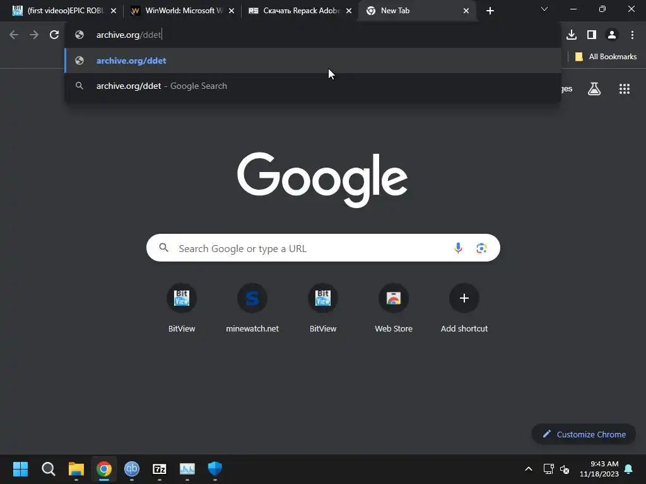Open File Explorer from taskbar

click(76, 469)
